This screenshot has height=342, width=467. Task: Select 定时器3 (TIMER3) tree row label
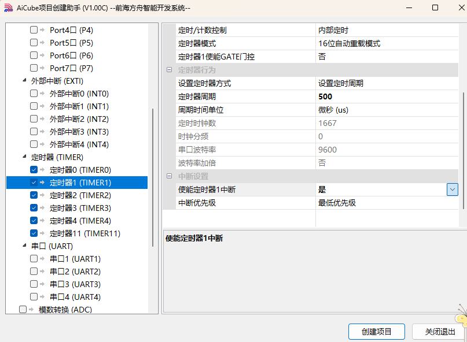[80, 208]
